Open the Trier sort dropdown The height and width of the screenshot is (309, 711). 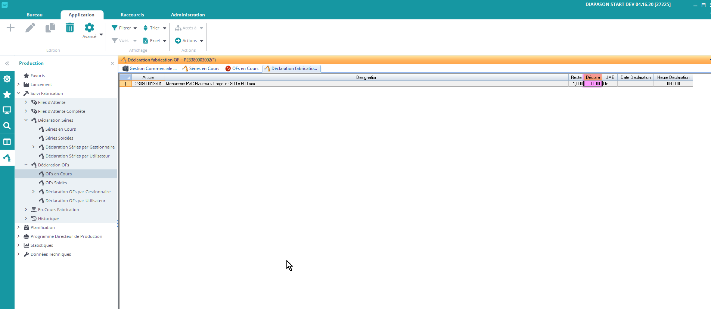pos(155,28)
